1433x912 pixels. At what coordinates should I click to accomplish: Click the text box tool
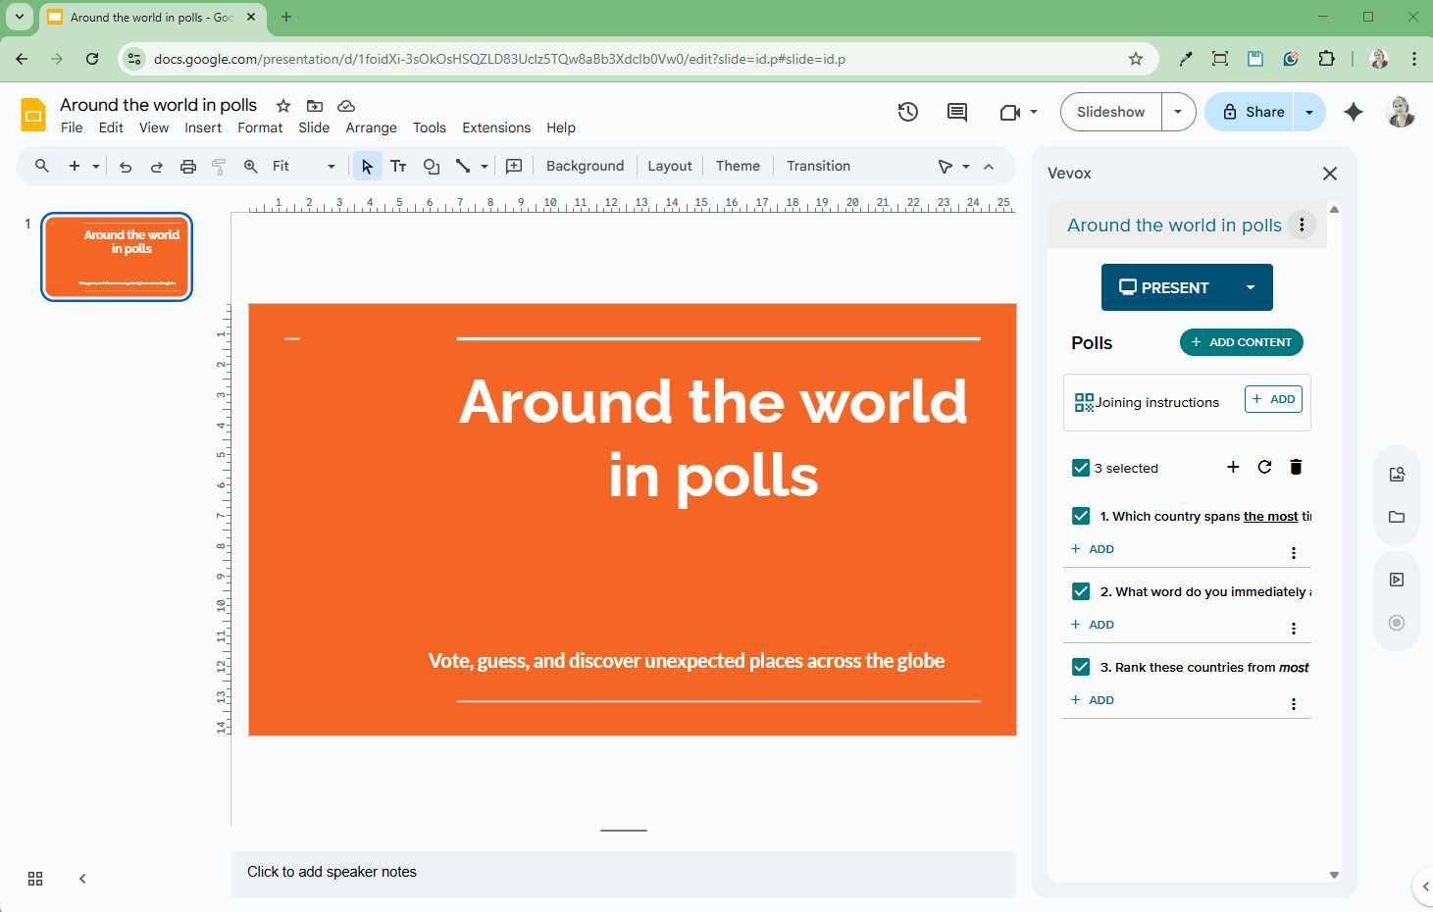(398, 167)
